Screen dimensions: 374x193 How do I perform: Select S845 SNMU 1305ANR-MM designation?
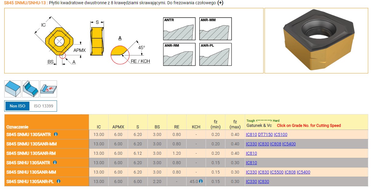pyautogui.click(x=32, y=144)
